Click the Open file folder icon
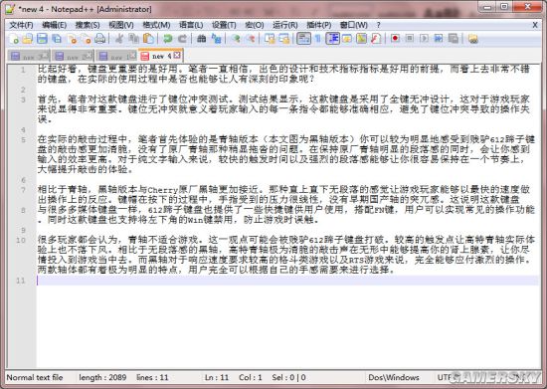This screenshot has width=547, height=389. coord(28,39)
